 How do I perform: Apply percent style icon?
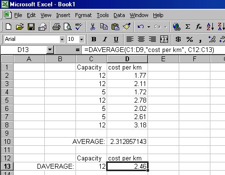coord(189,39)
